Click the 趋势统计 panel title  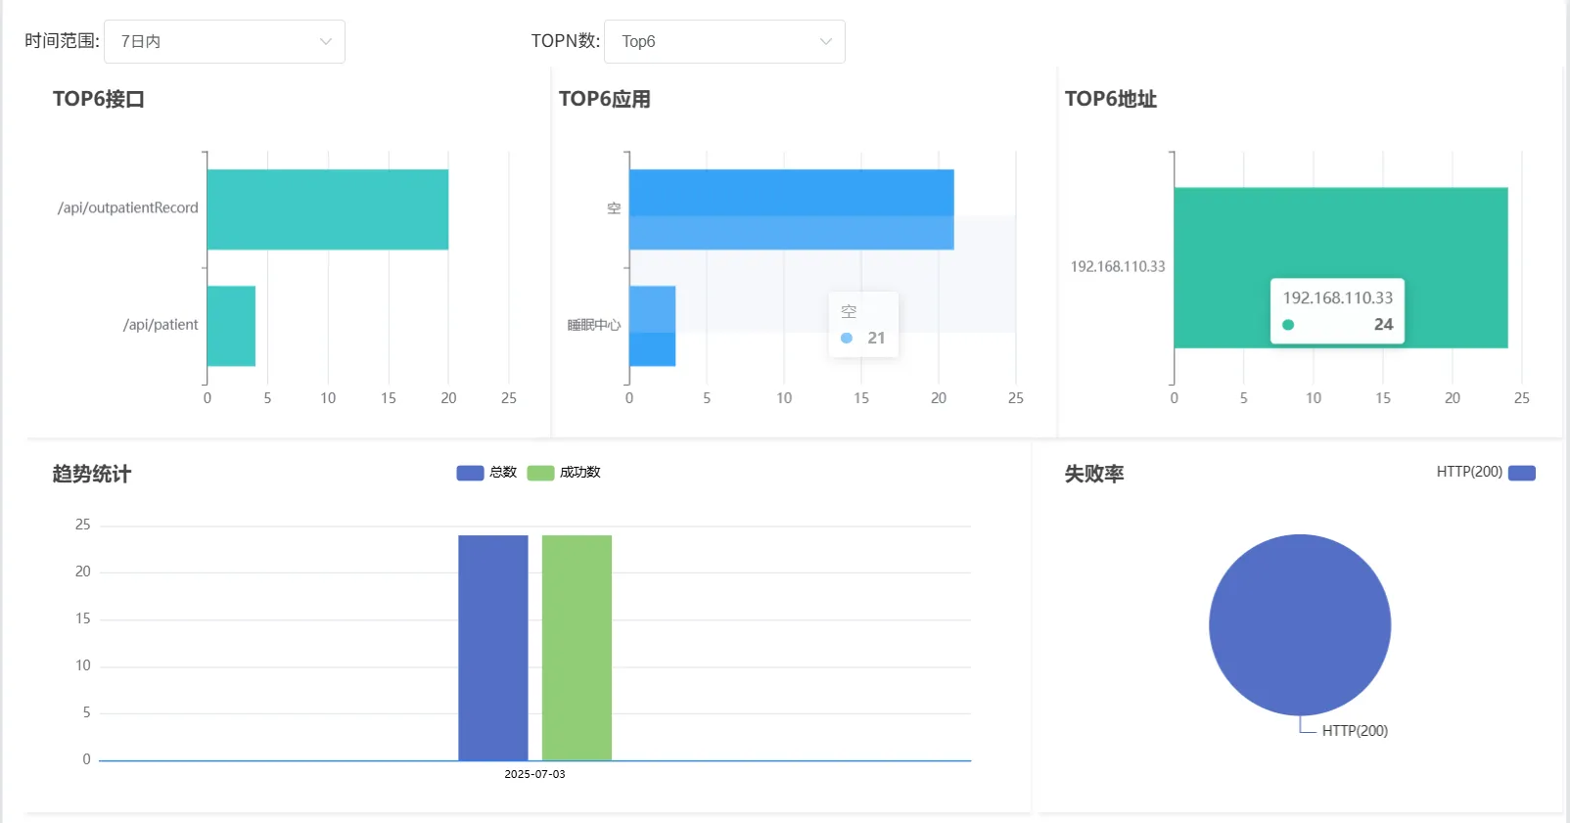click(91, 474)
